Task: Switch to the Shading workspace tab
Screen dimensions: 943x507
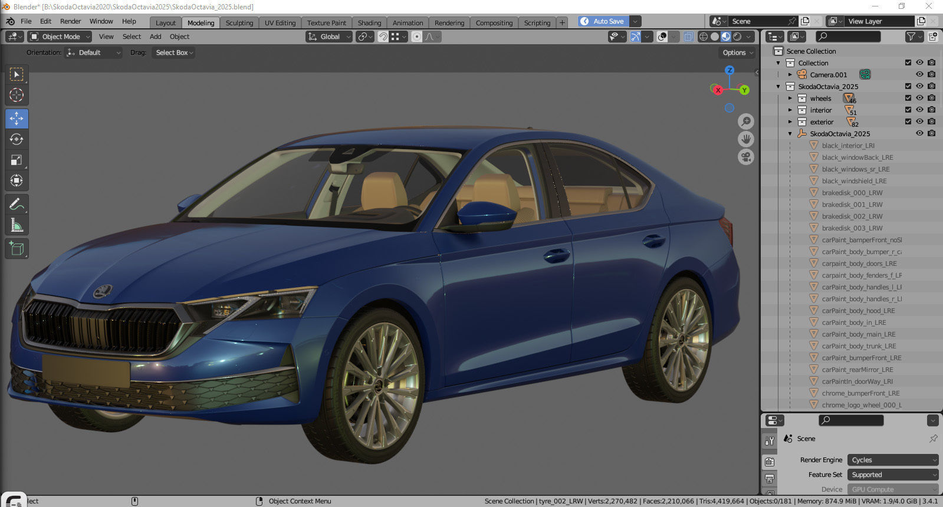Action: [x=369, y=23]
